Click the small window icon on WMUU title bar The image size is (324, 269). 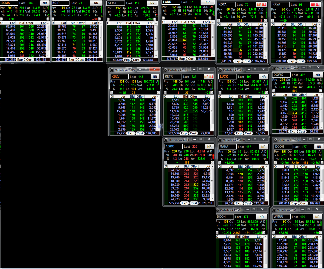(292, 210)
